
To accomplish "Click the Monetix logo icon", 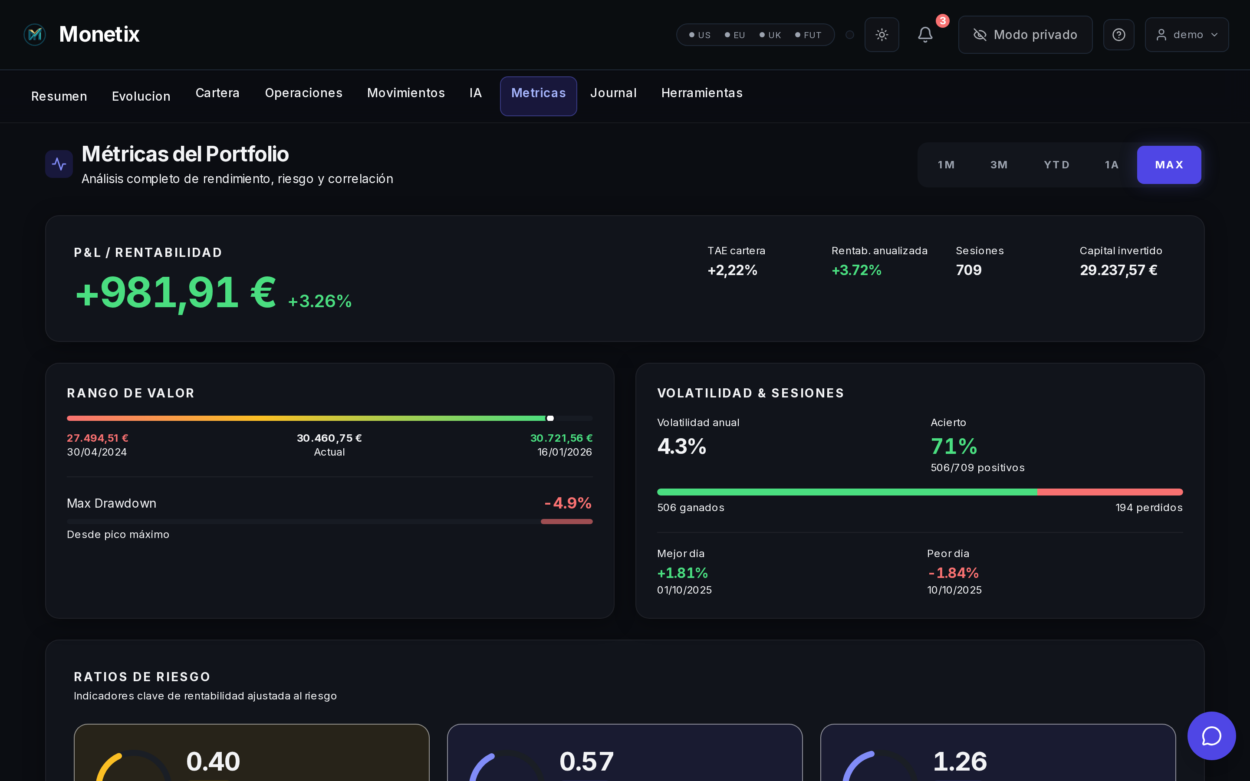I will [35, 35].
